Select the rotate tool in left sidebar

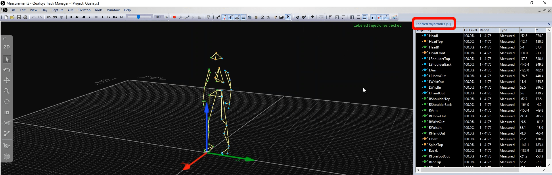[x=7, y=70]
